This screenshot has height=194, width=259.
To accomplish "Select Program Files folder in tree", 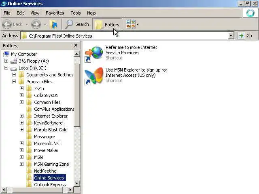I will 39,82.
